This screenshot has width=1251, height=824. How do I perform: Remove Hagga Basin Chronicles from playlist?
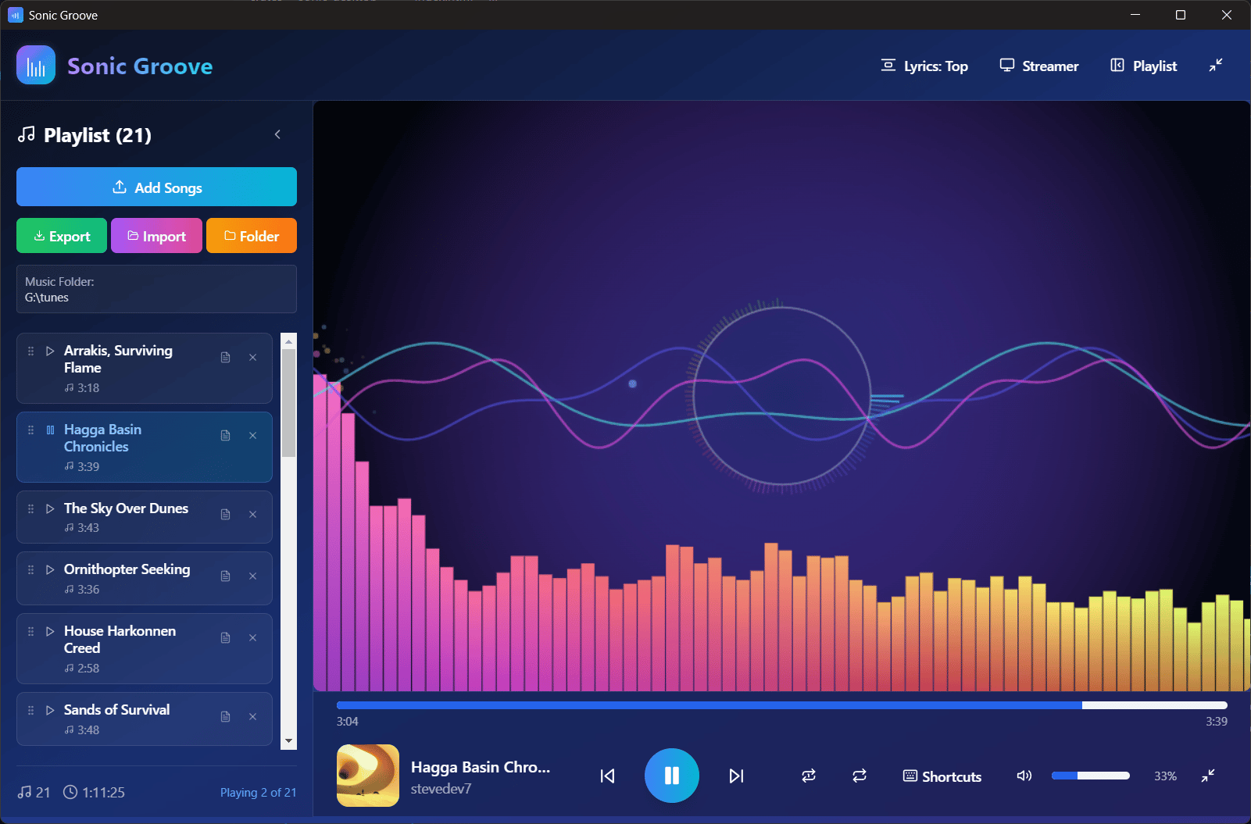point(252,435)
